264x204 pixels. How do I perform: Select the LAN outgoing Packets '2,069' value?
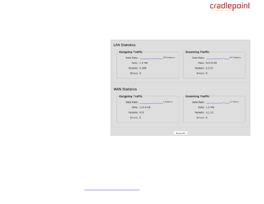[143, 68]
